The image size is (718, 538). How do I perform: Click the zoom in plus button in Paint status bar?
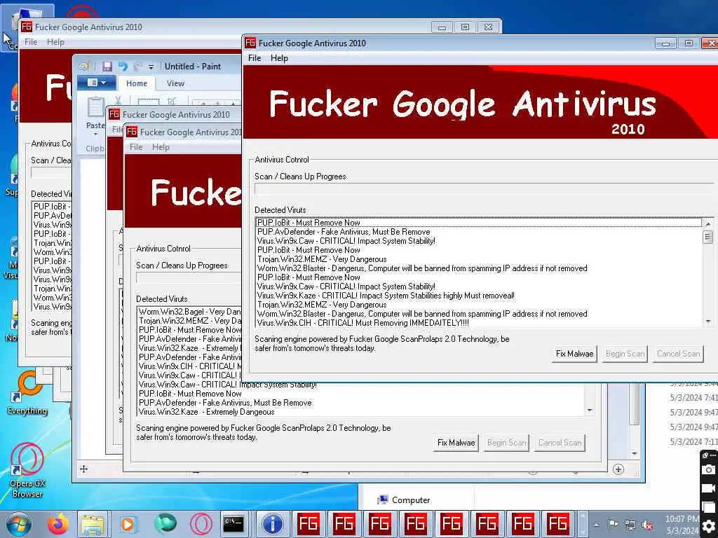pos(618,469)
